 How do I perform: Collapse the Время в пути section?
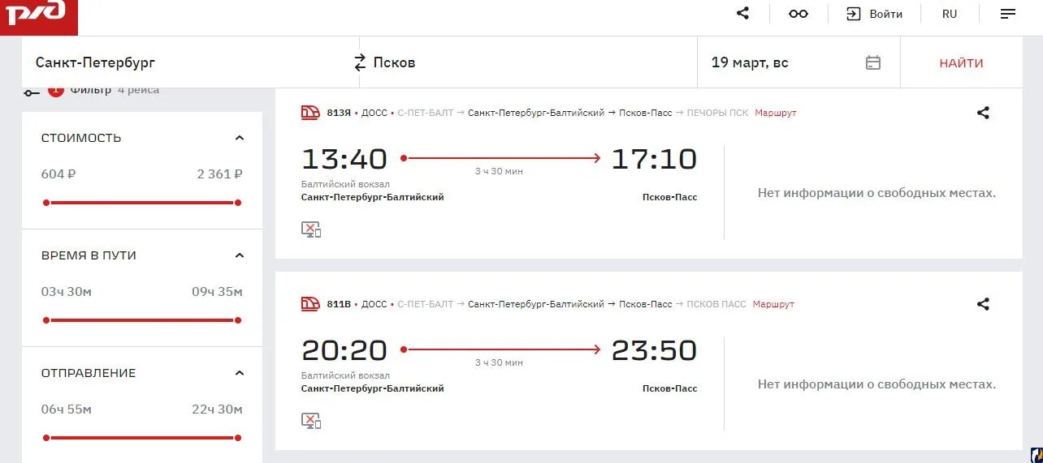coord(240,255)
